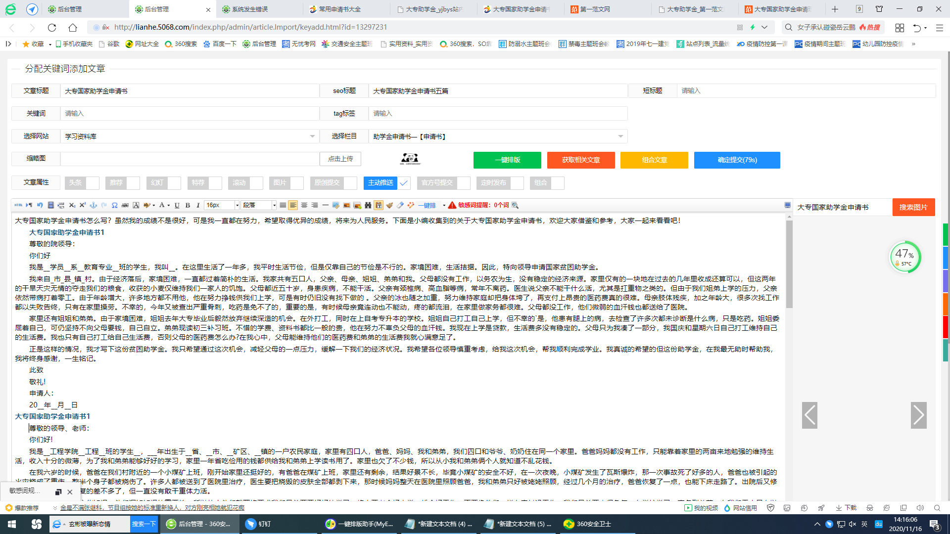Click the HTML source mode icon
Viewport: 950px width, 534px height.
tap(18, 205)
